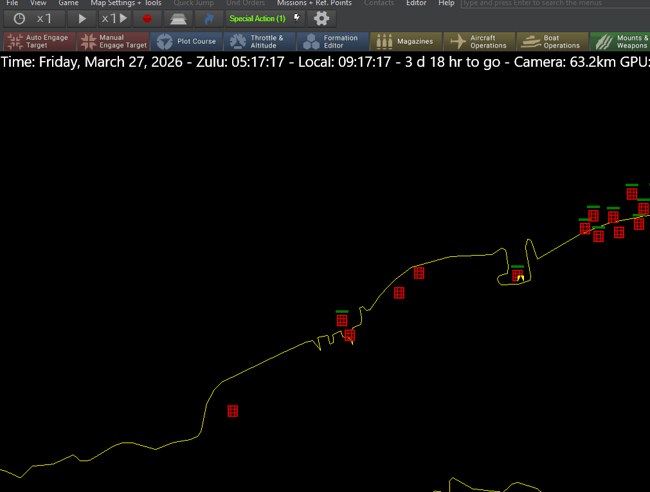Viewport: 650px width, 492px height.
Task: Open Missions + Ref. Points menu
Action: 314,3
